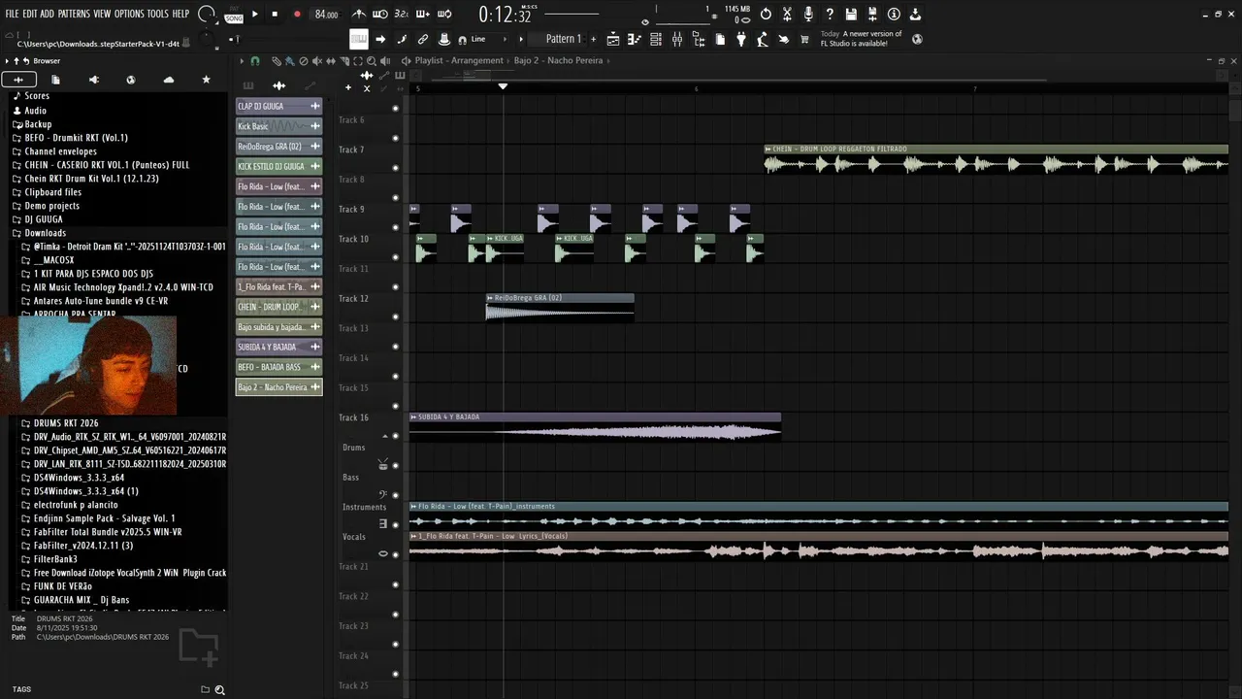Adjust the main volume knob
The image size is (1242, 699).
pos(207,14)
